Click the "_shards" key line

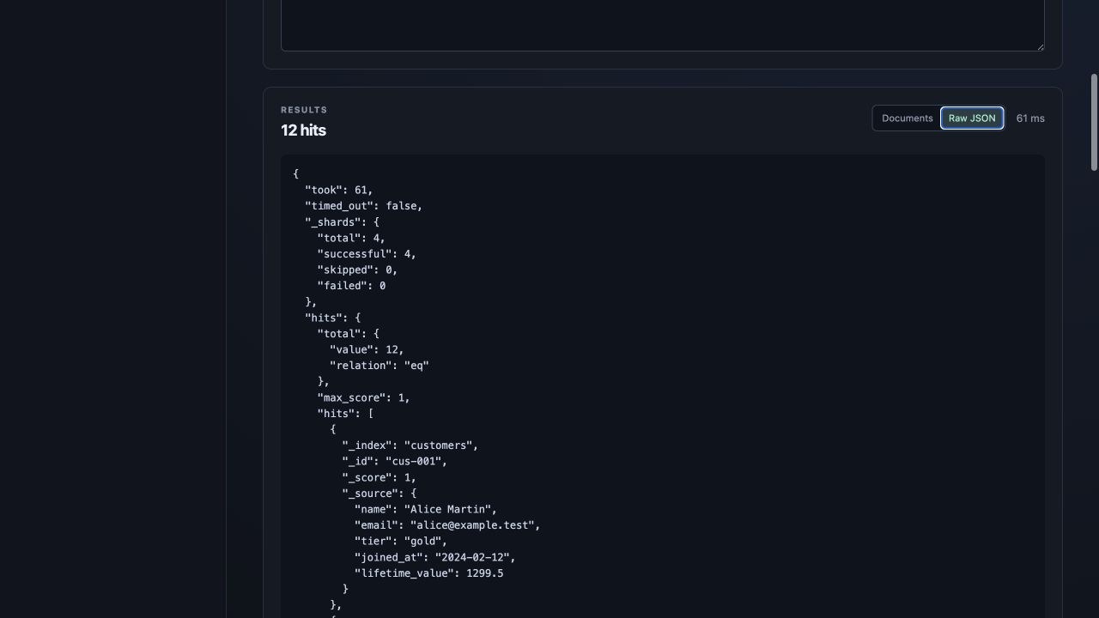pos(342,222)
